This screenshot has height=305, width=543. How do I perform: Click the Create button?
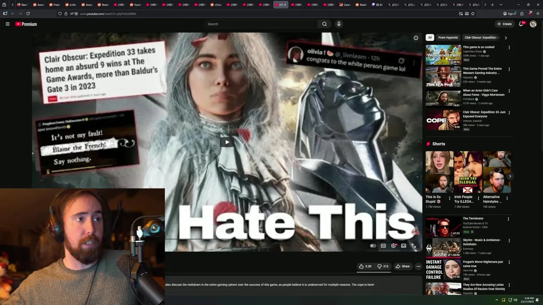(504, 24)
